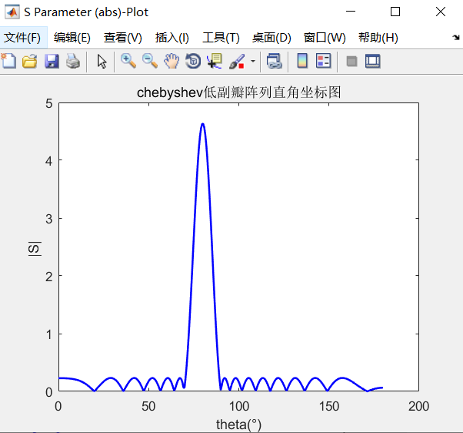Open the 编辑(E) menu
Viewport: 463px width, 433px height.
72,38
